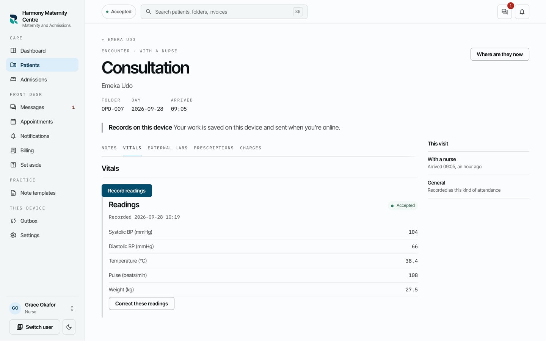The image size is (546, 341).
Task: Open the Dashboard sidebar item
Action: 42,51
